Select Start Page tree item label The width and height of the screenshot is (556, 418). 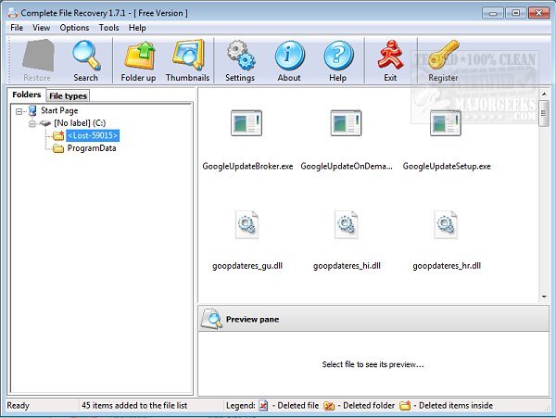pos(59,110)
